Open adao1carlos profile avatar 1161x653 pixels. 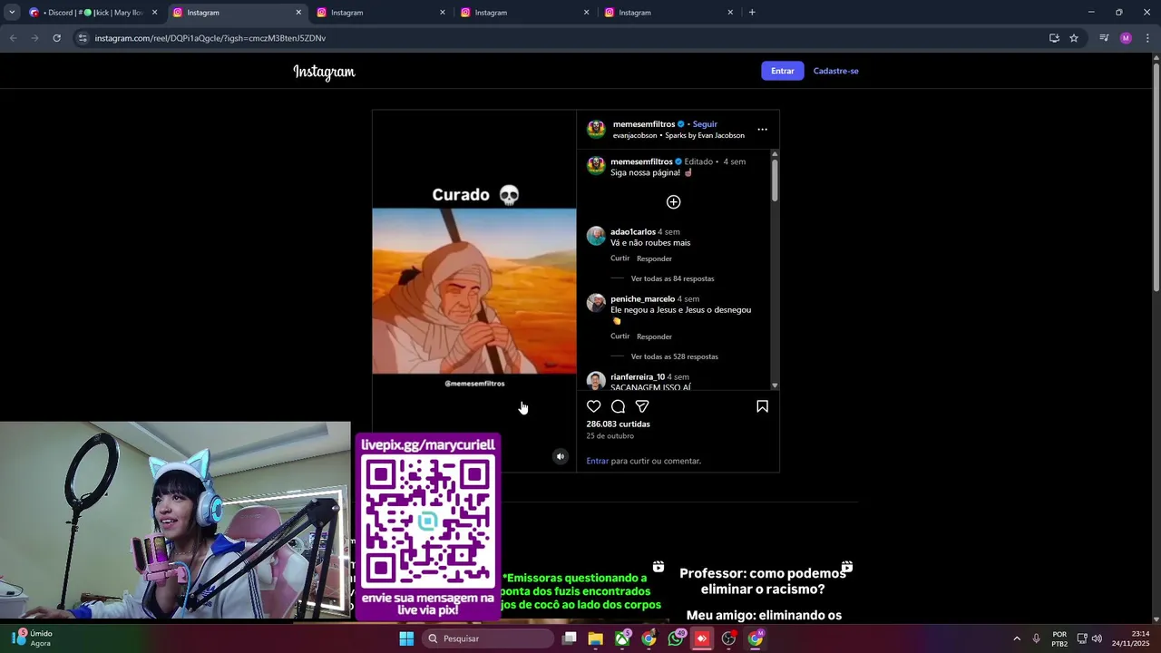coord(596,236)
